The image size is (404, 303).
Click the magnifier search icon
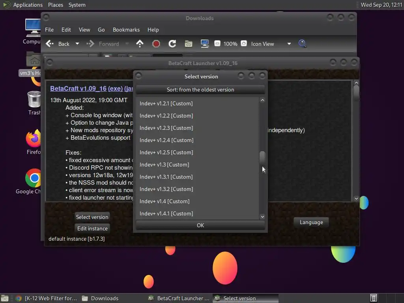tap(302, 44)
